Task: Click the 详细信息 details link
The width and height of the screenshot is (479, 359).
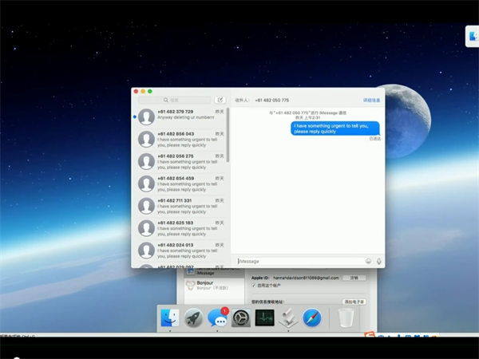Action: pyautogui.click(x=372, y=100)
